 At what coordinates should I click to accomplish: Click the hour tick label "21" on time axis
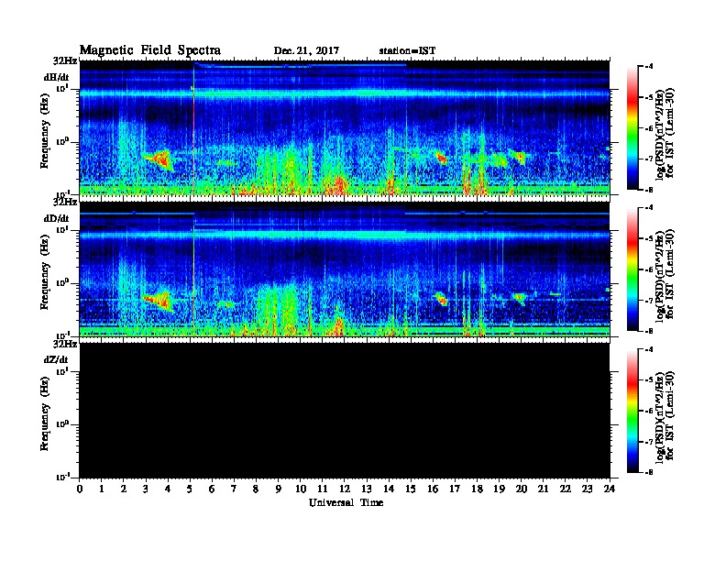click(x=543, y=489)
